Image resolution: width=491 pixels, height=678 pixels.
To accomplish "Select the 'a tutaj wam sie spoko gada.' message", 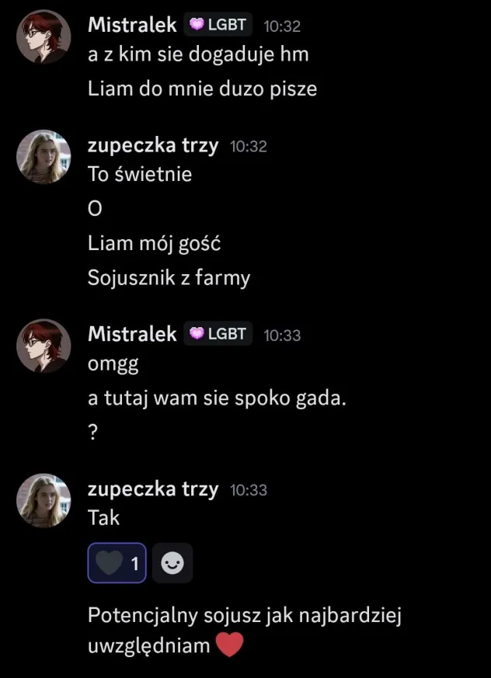I will [x=216, y=399].
